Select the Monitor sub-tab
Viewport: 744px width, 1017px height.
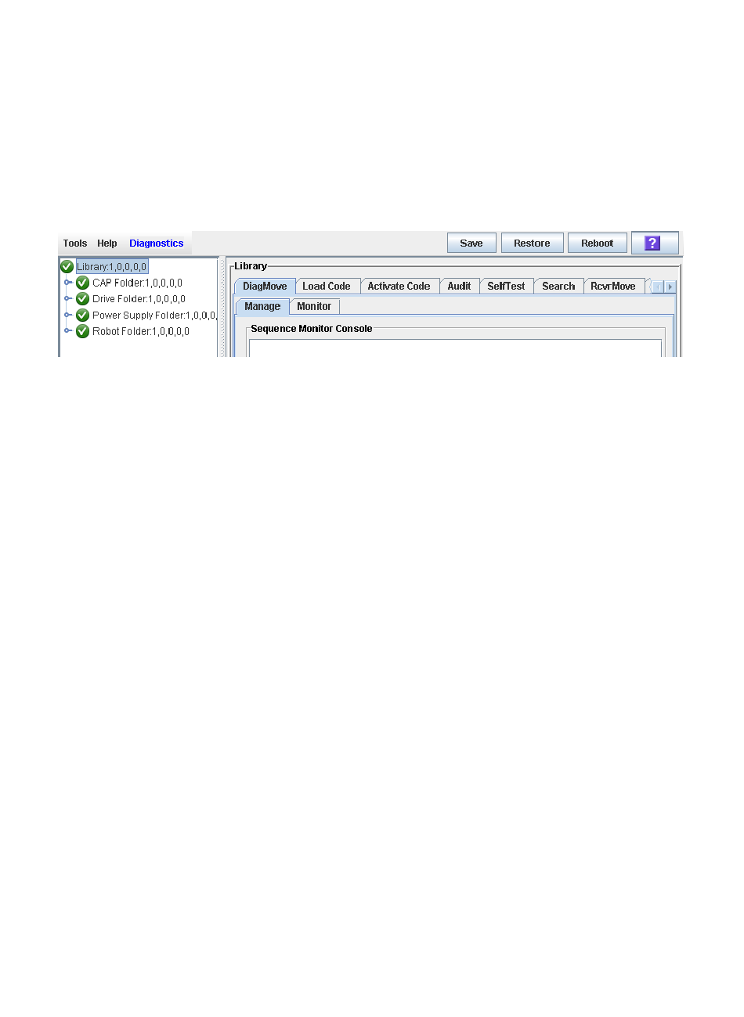(314, 307)
